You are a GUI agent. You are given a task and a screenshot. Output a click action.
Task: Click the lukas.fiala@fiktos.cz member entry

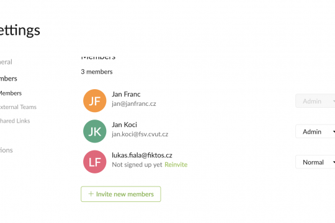(x=142, y=155)
